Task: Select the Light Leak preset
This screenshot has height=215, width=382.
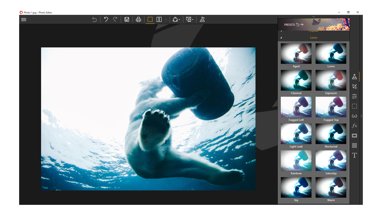Action: coord(296,134)
